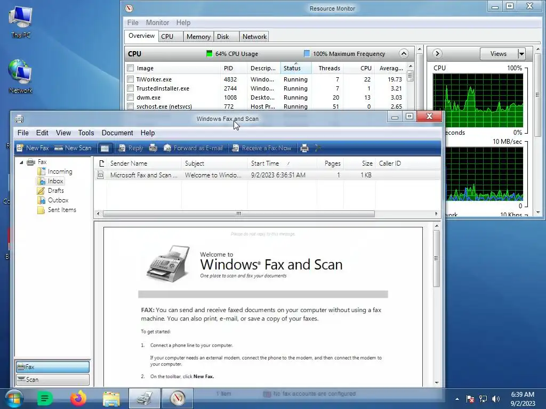Open the This PC desktop icon

point(21,21)
